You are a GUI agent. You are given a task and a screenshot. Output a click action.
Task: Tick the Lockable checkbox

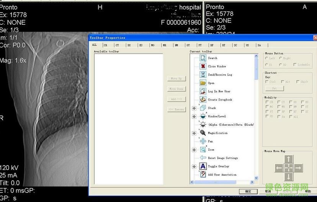[295, 64]
